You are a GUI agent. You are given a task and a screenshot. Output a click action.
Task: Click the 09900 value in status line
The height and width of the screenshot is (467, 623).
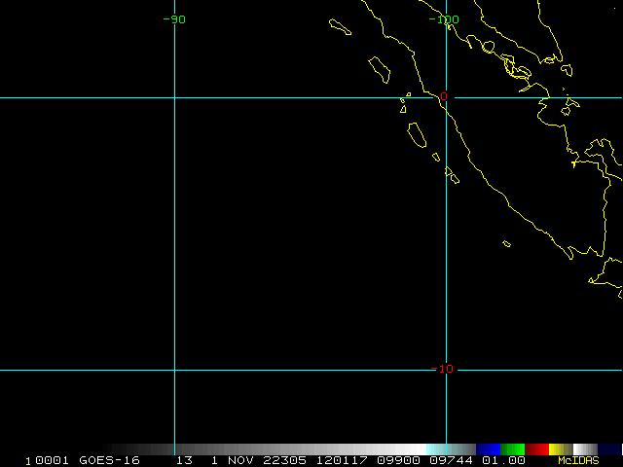pyautogui.click(x=398, y=460)
